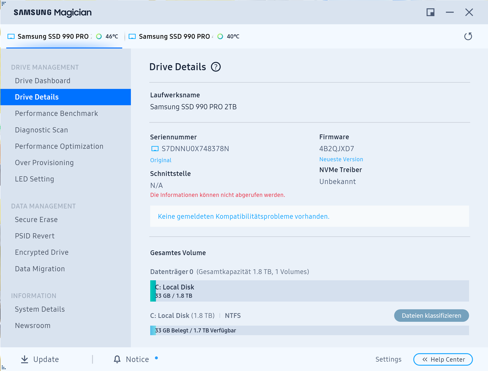Click the download icon next to Update
Image resolution: width=488 pixels, height=371 pixels.
click(x=25, y=359)
